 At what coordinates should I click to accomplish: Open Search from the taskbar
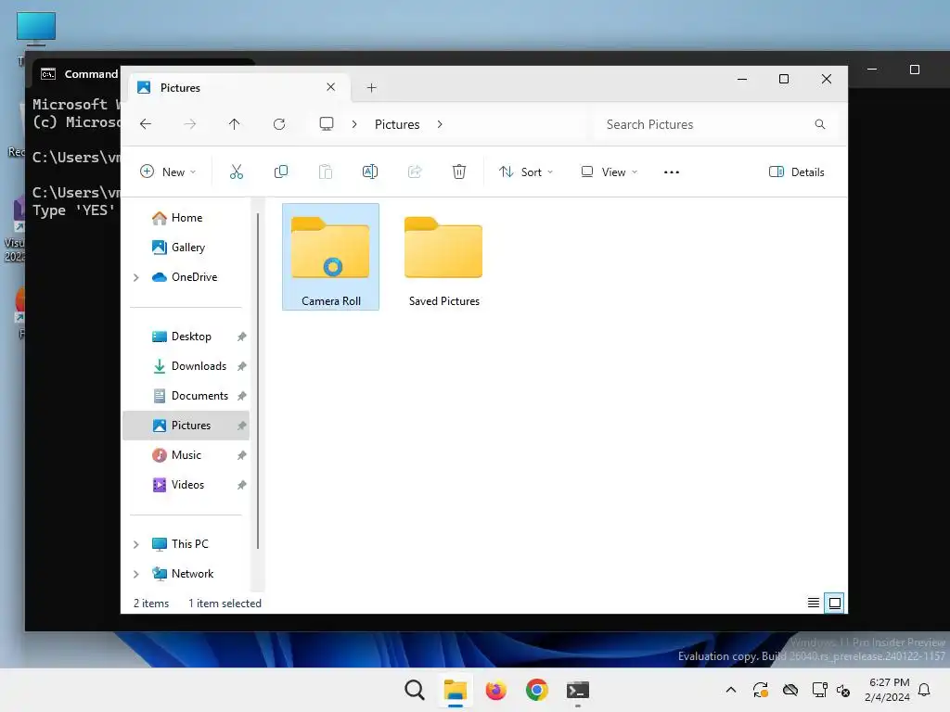(415, 690)
